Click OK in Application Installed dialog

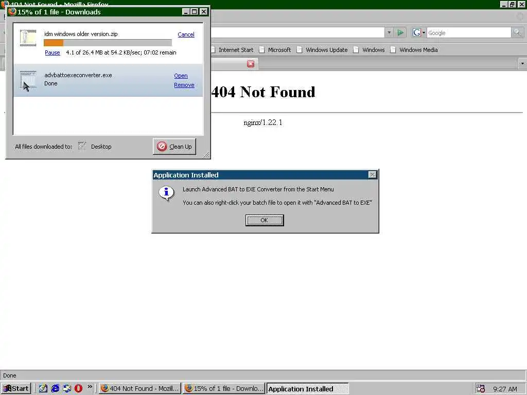pyautogui.click(x=265, y=220)
